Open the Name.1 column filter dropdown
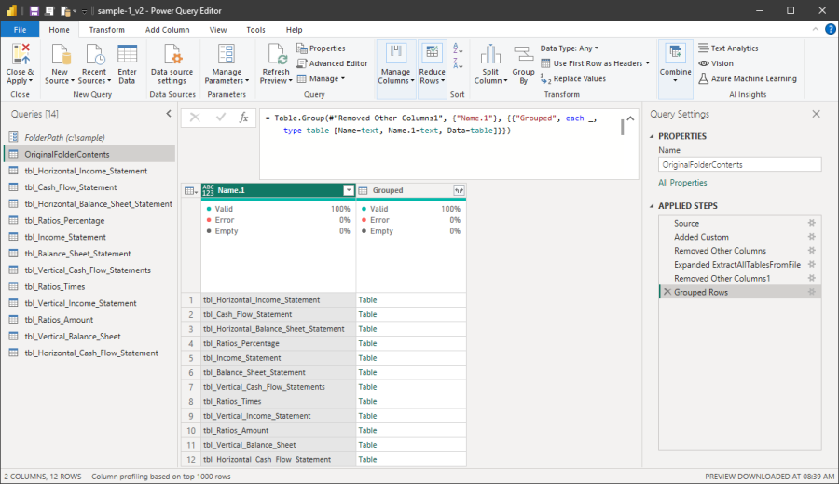Screen dimensions: 839x484 pos(349,190)
